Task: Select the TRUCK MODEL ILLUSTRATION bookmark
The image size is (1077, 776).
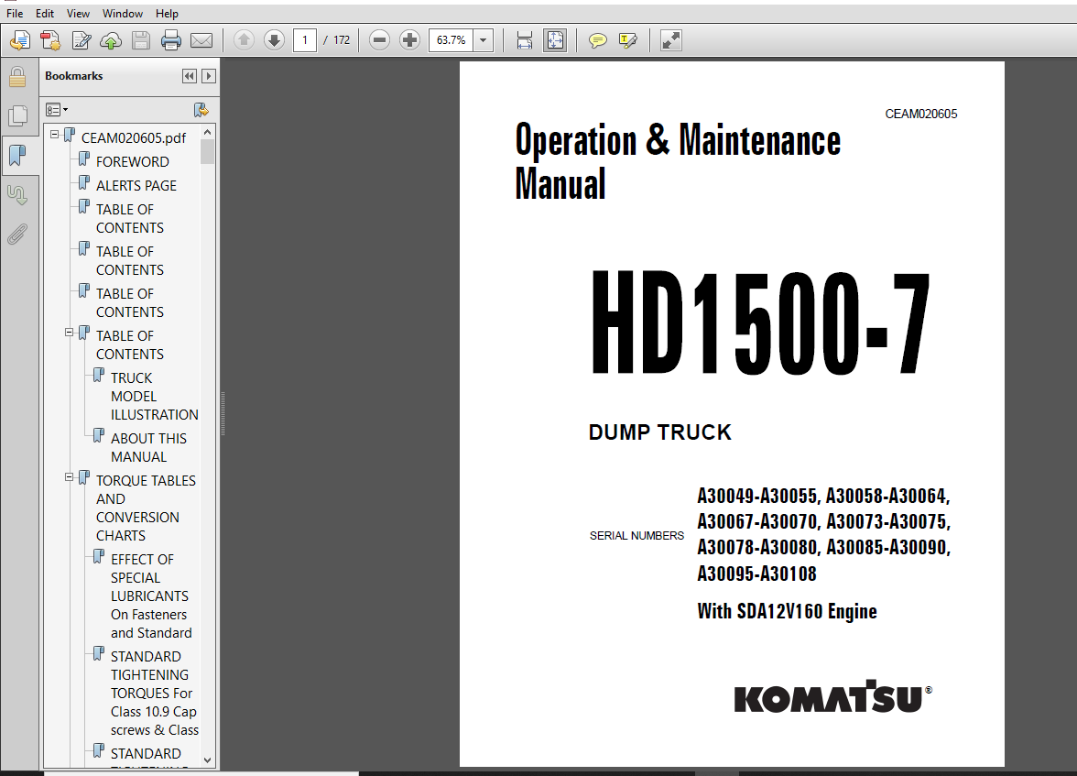Action: tap(155, 397)
